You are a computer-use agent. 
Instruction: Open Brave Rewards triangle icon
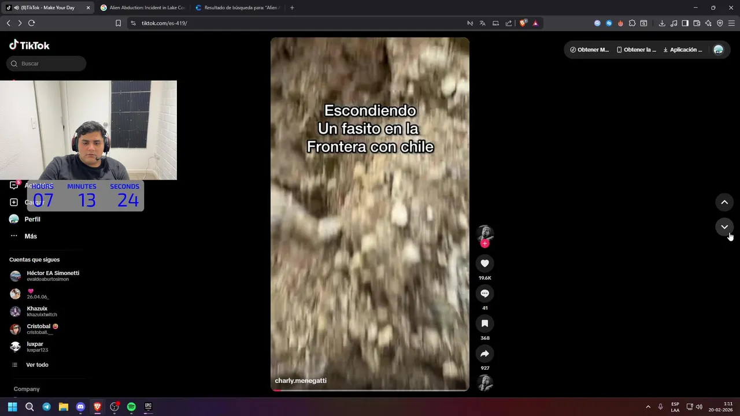click(535, 23)
